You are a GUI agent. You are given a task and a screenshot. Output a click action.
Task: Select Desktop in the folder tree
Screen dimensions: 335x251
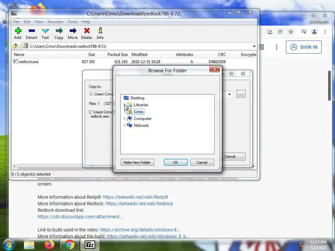[137, 98]
